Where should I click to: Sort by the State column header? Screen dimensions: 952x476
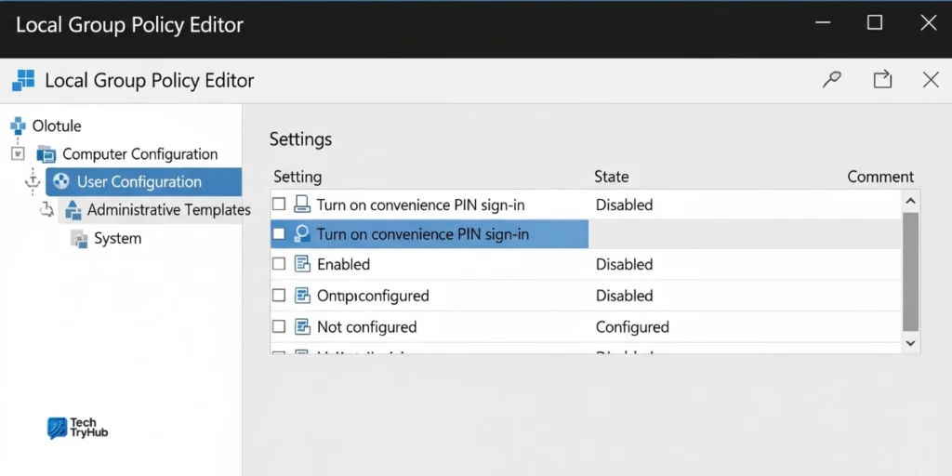[x=612, y=177]
